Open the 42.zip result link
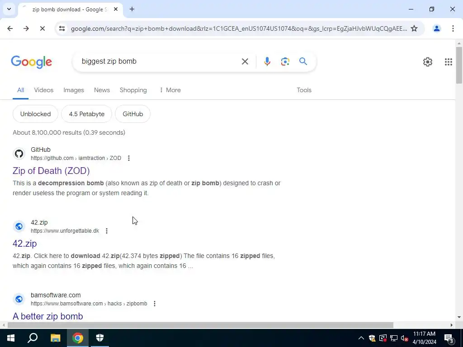The image size is (463, 347). [25, 244]
